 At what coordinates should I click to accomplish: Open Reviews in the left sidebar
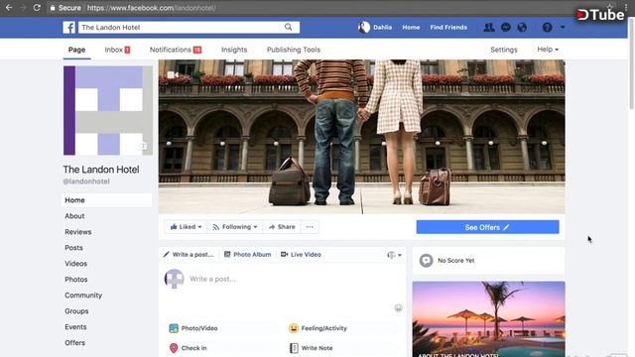78,232
